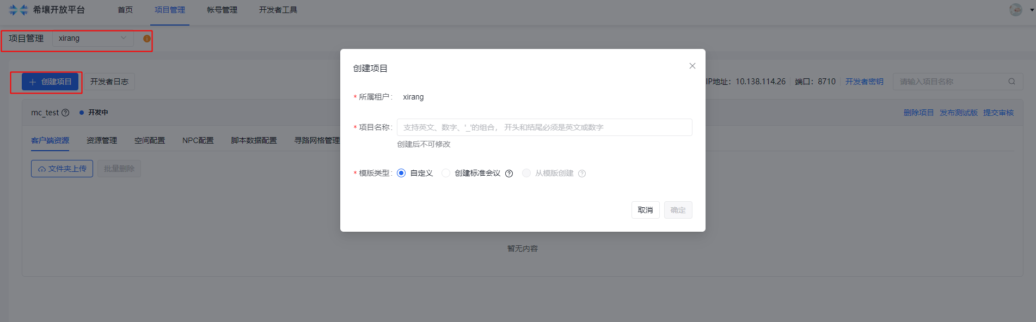Click the user avatar in top right
This screenshot has height=322, width=1036.
(1015, 10)
